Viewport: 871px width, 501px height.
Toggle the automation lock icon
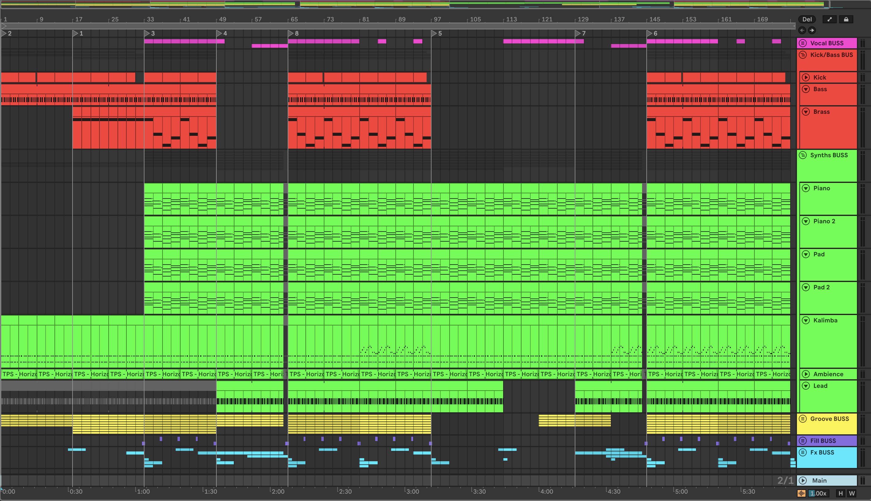point(846,20)
